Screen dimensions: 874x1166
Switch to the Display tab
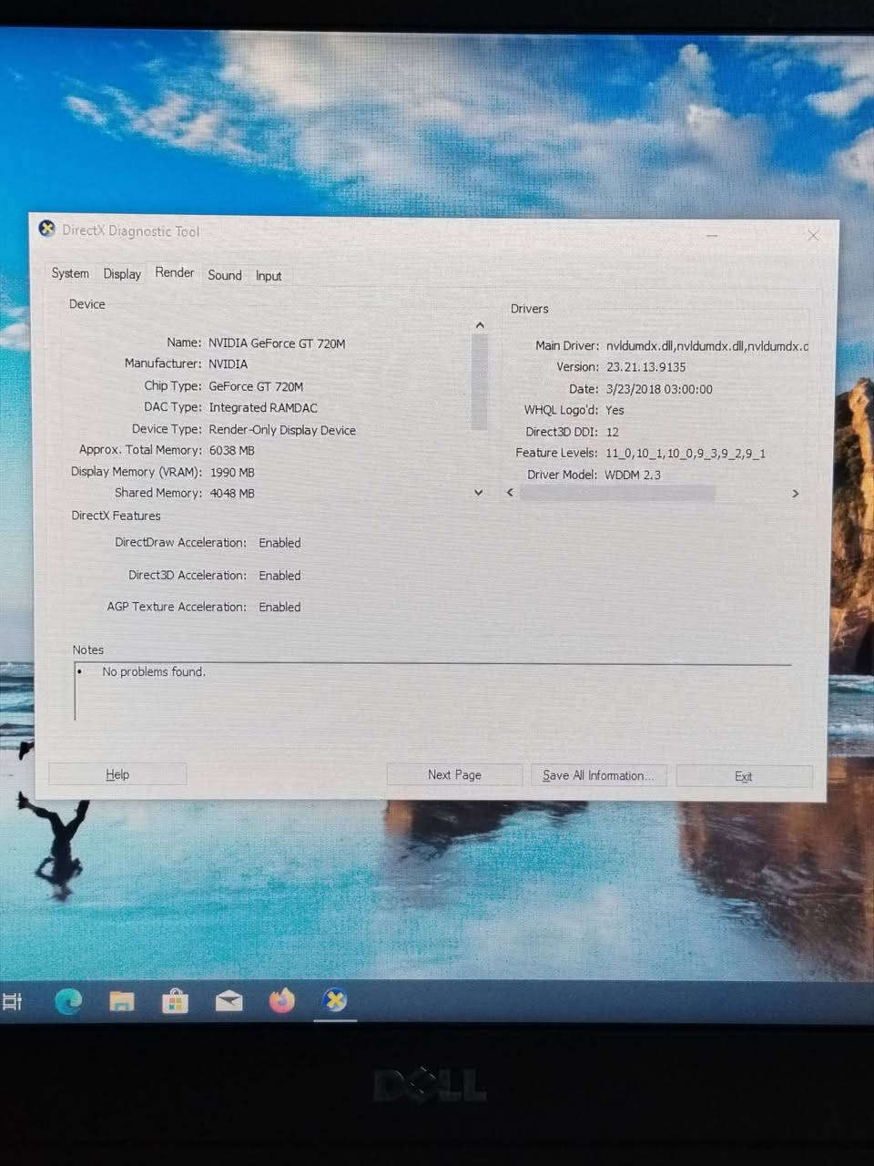[x=122, y=273]
